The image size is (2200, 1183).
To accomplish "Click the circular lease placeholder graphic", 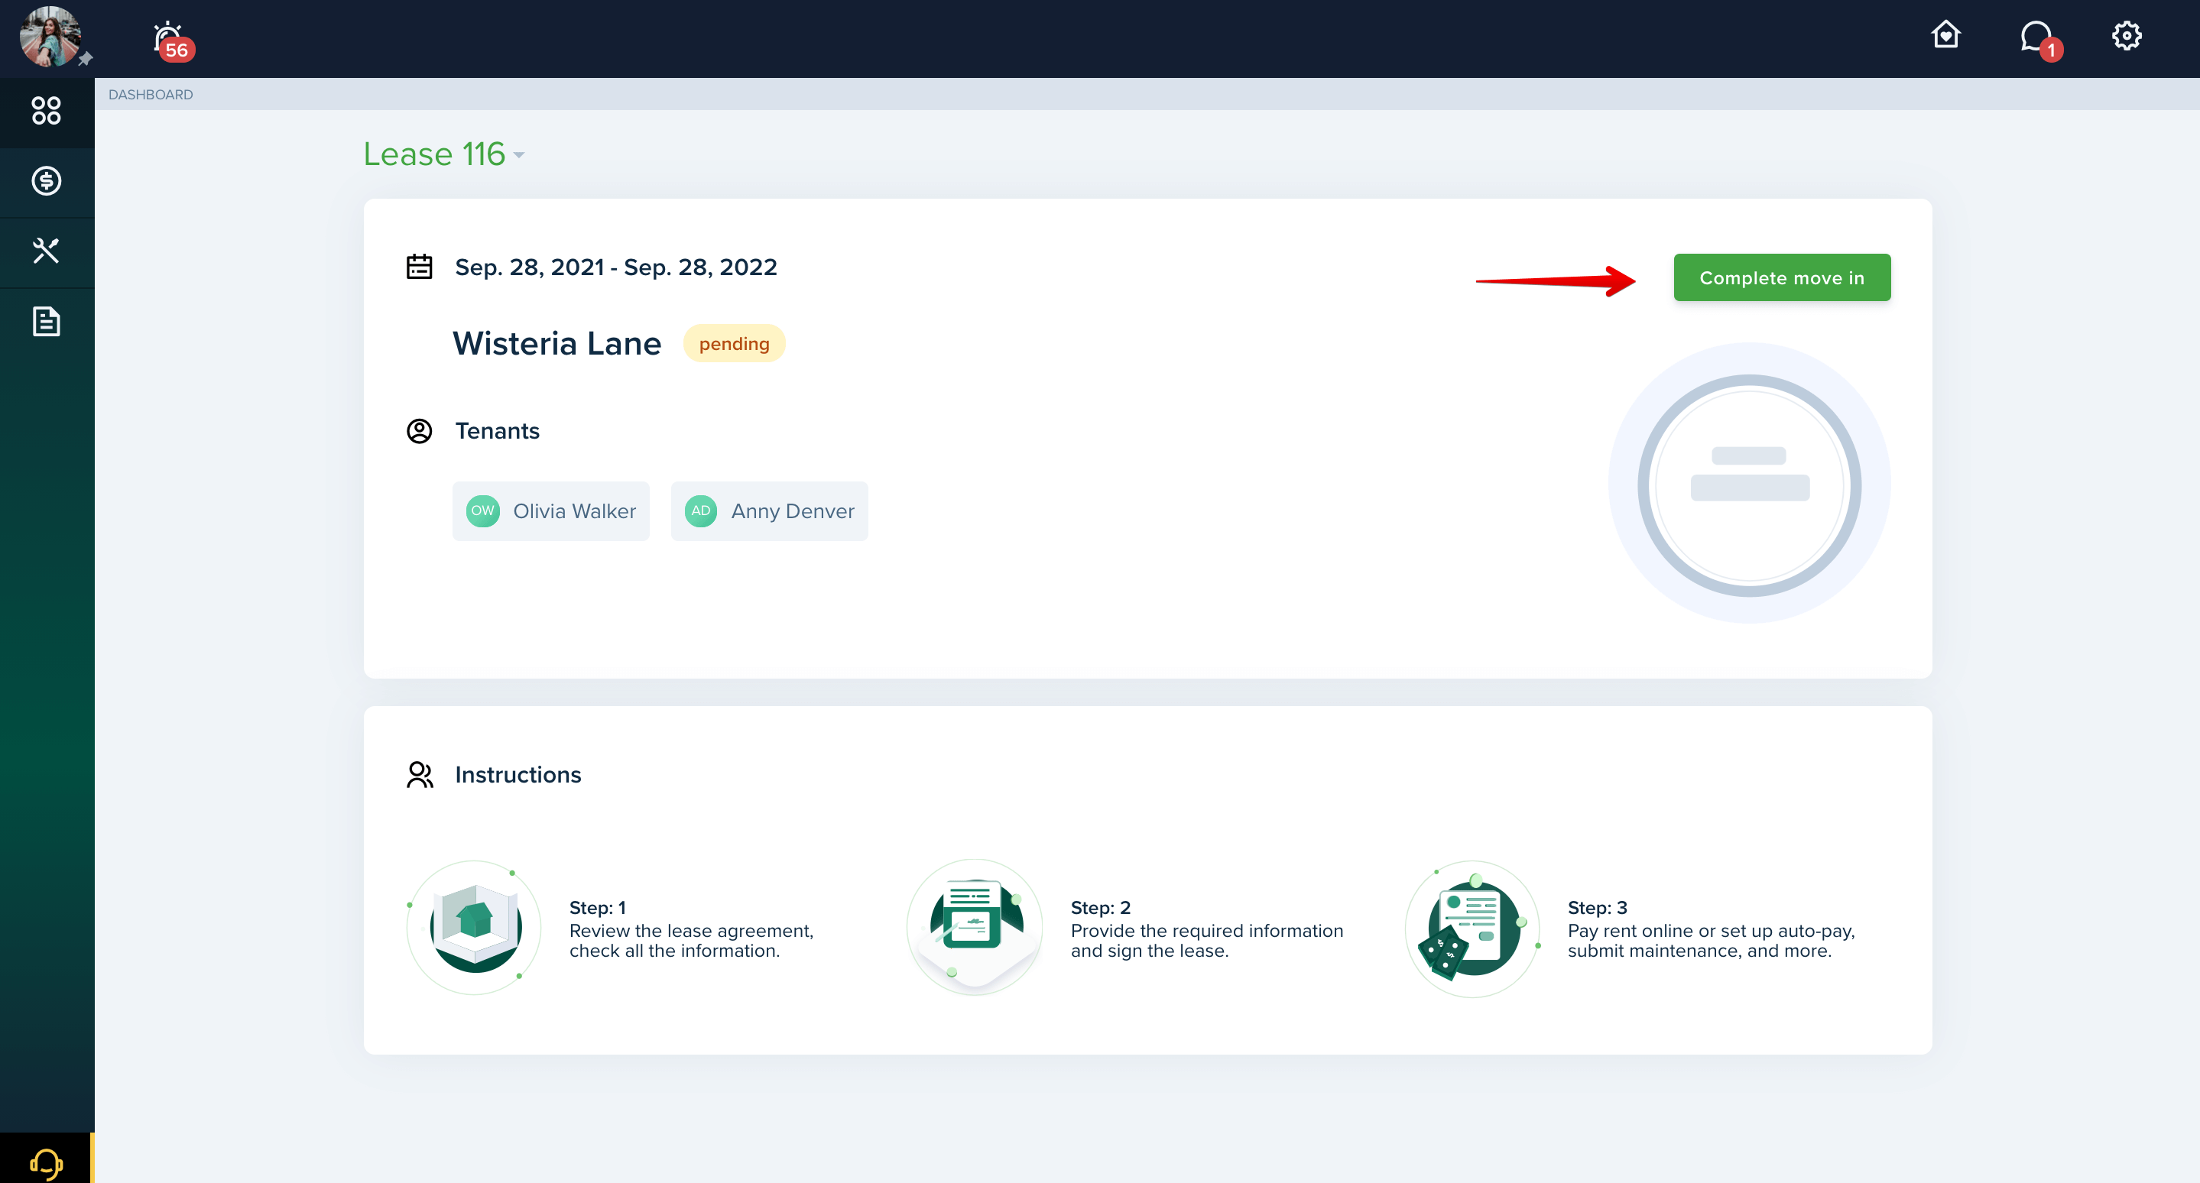I will click(x=1749, y=484).
